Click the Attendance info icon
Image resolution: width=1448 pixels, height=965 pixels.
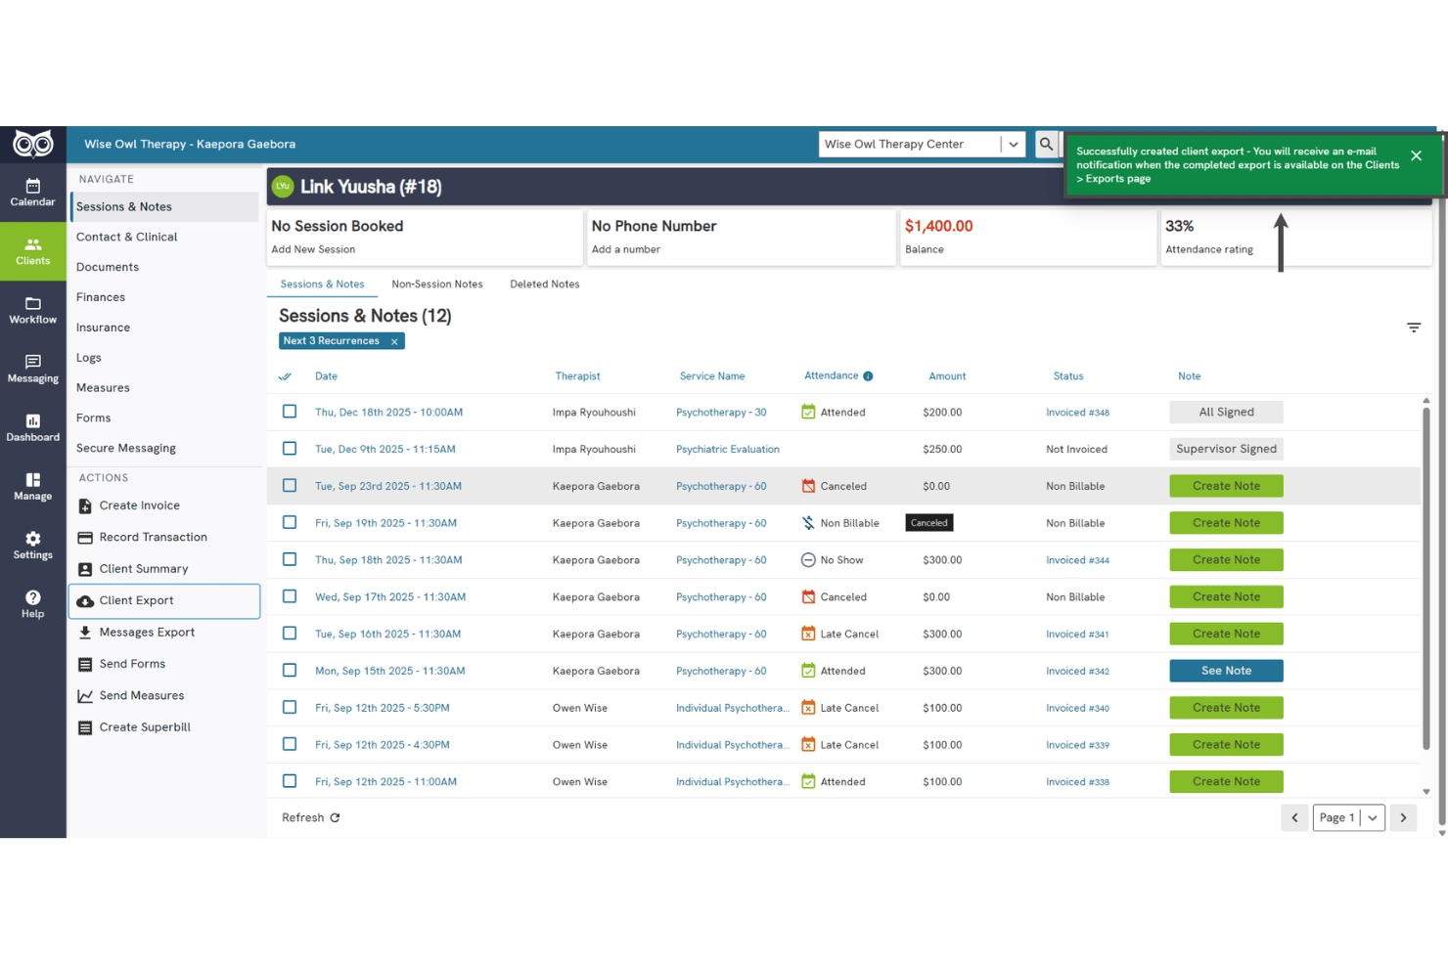pos(868,376)
